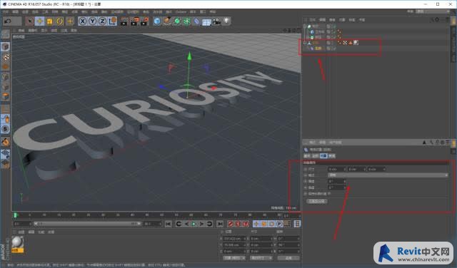Image resolution: width=457 pixels, height=268 pixels.
Task: Open the Camera objects icon
Action: tap(216, 21)
